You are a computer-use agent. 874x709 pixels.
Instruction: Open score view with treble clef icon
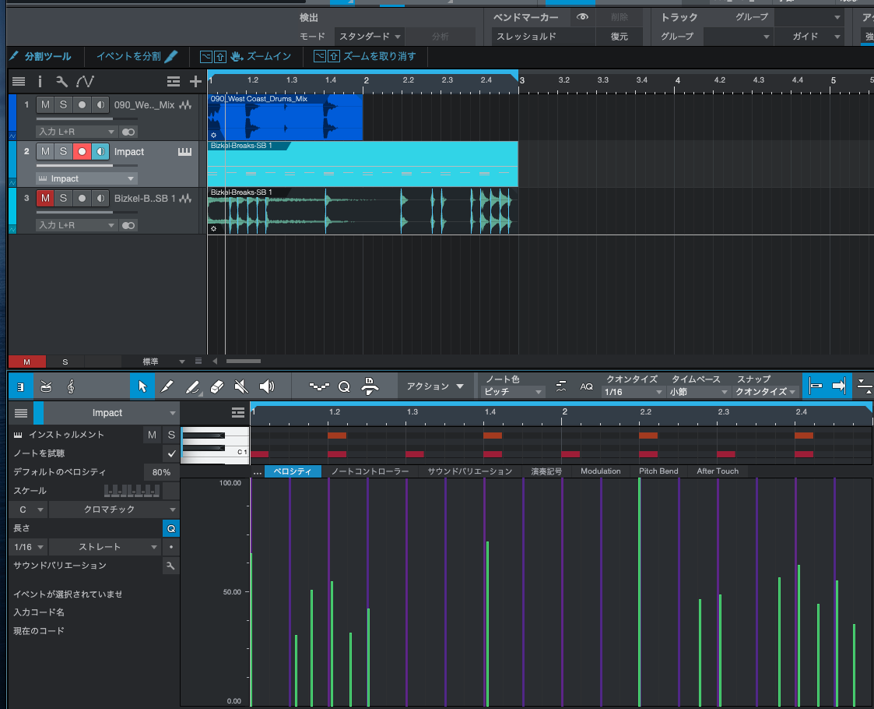point(71,386)
